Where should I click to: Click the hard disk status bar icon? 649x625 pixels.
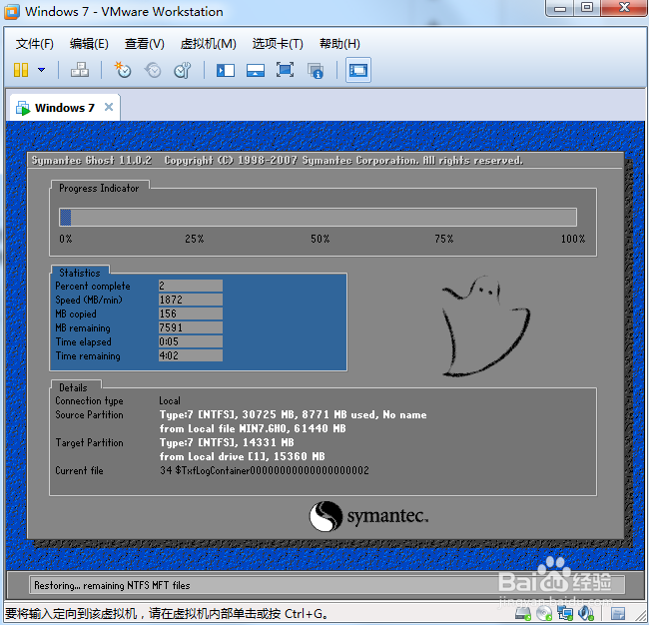point(523,613)
